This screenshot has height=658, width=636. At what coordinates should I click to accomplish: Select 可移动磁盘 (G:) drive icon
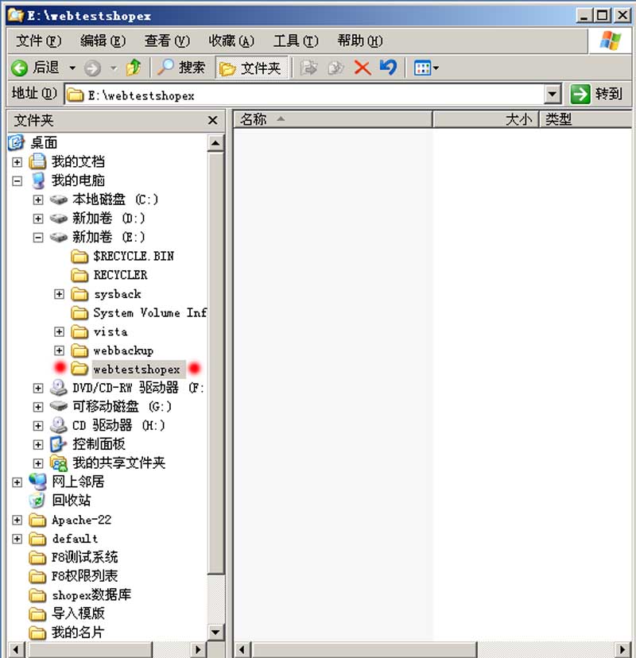[x=59, y=406]
